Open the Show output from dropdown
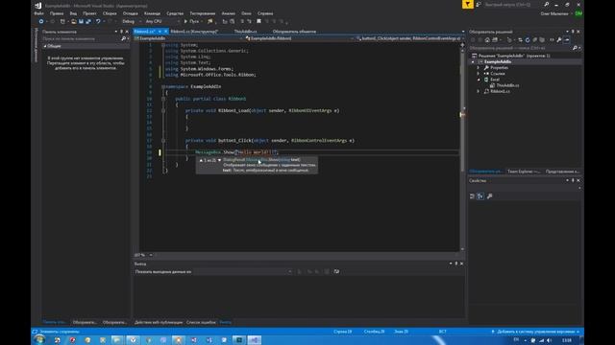 [243, 271]
